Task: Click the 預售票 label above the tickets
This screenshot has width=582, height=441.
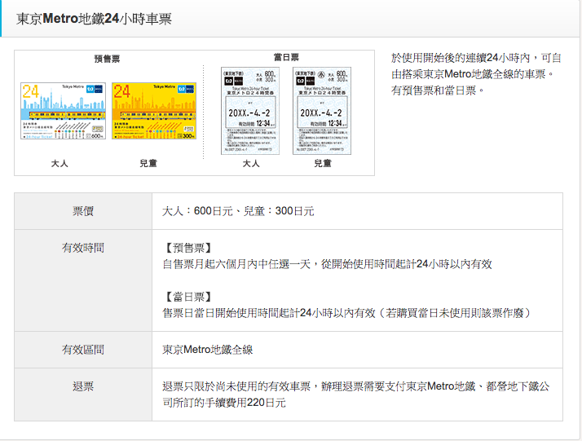Action: 108,60
